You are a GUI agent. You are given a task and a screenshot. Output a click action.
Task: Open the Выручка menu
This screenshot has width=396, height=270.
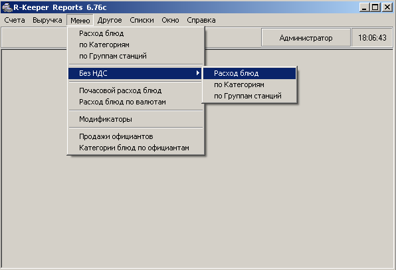point(47,20)
